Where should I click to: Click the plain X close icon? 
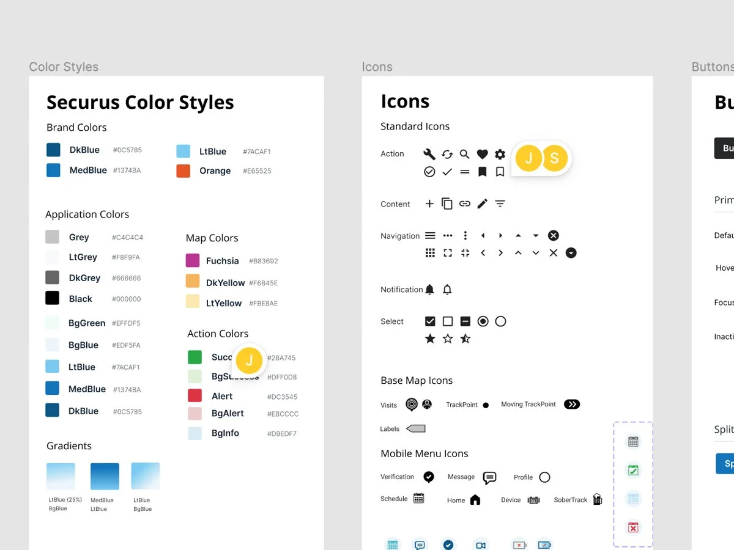[x=554, y=252]
